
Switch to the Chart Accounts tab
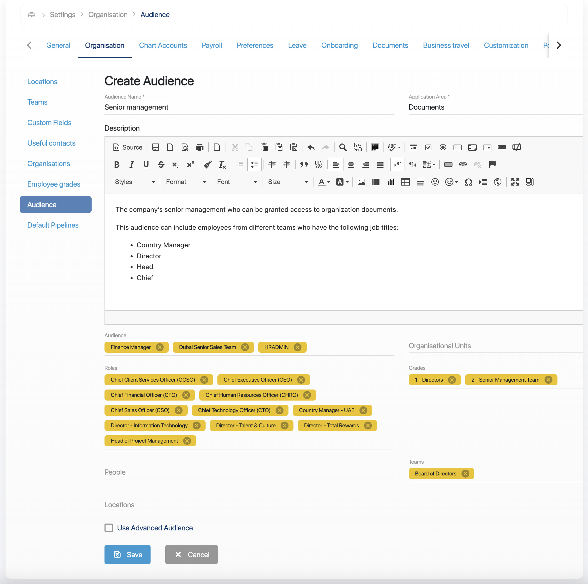163,45
